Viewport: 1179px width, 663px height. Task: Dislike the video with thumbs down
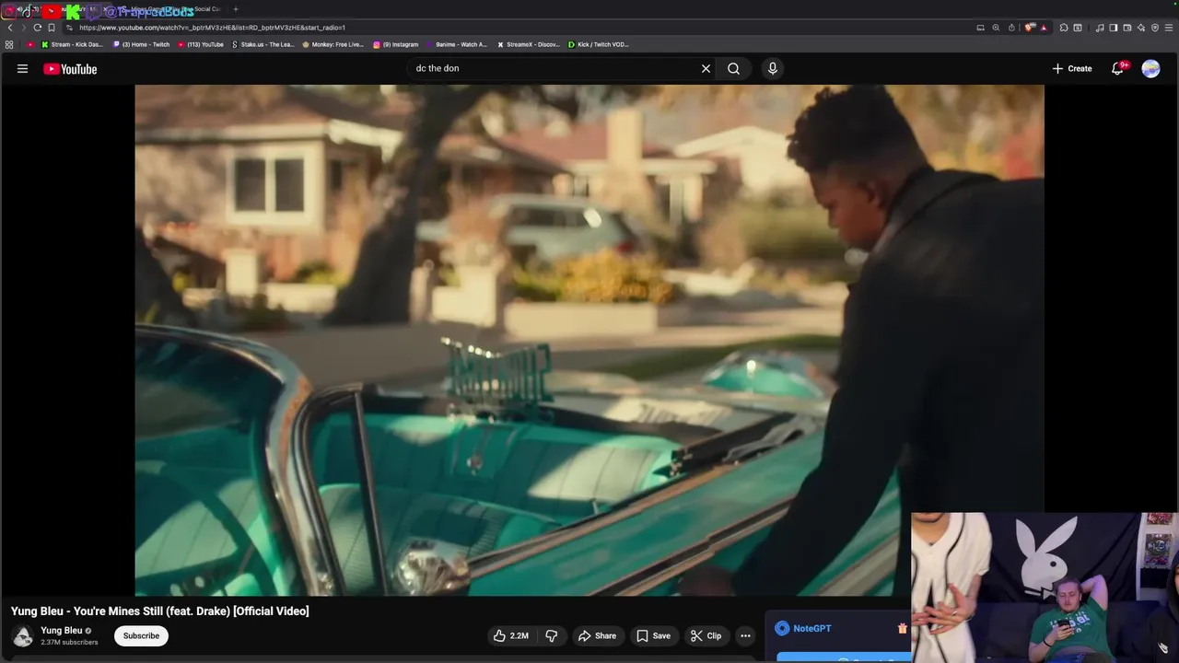(552, 635)
